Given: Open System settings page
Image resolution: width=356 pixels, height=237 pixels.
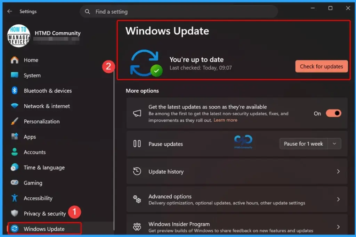Looking at the screenshot, I should pos(32,75).
